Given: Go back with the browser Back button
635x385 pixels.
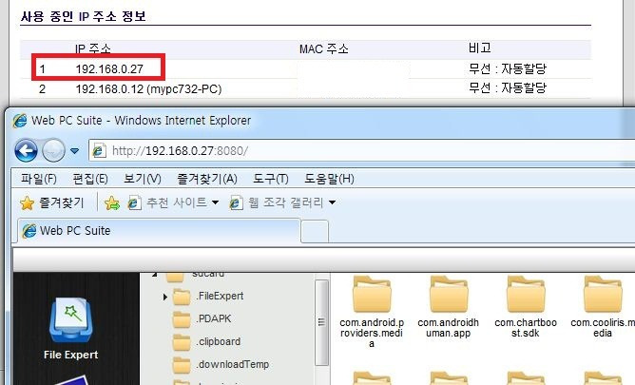Looking at the screenshot, I should (x=27, y=150).
